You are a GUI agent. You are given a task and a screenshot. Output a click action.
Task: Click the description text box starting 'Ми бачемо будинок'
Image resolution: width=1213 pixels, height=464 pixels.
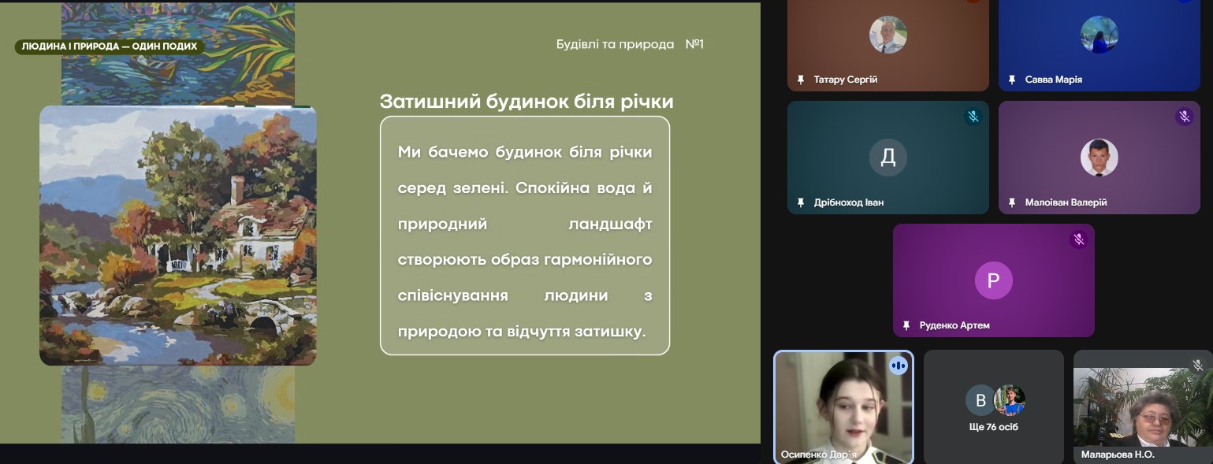pos(525,236)
